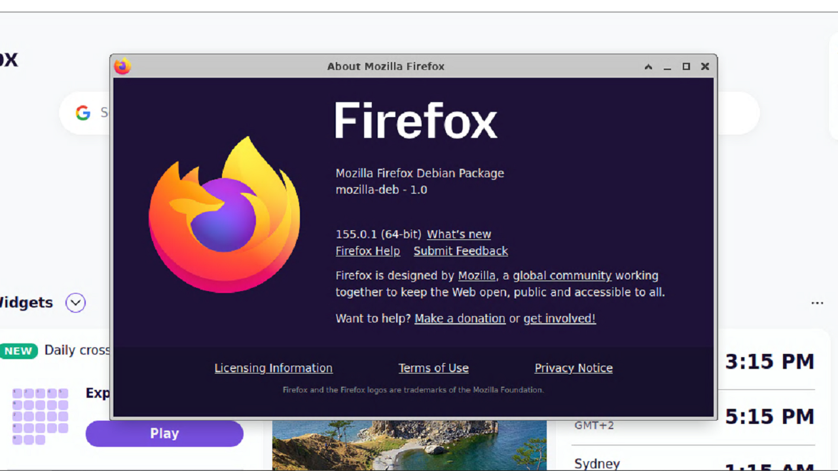Click the Google icon in the background search bar
This screenshot has height=471, width=838.
(x=82, y=113)
